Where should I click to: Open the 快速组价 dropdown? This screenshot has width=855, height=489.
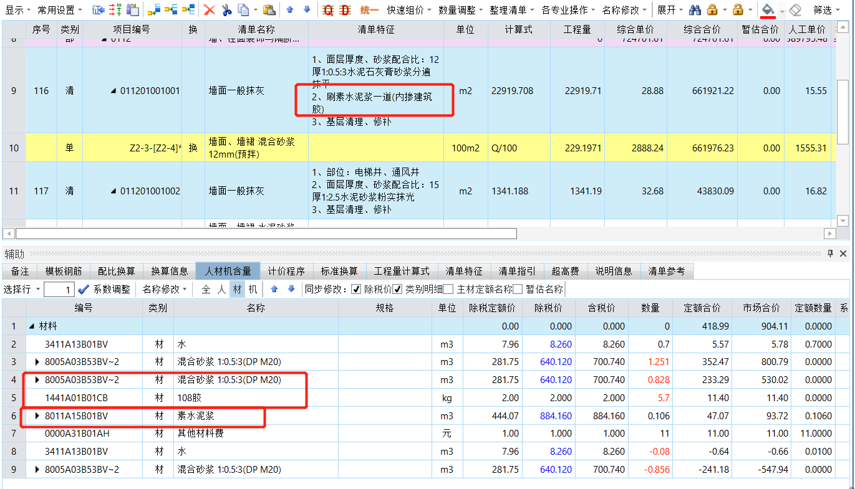coord(409,10)
